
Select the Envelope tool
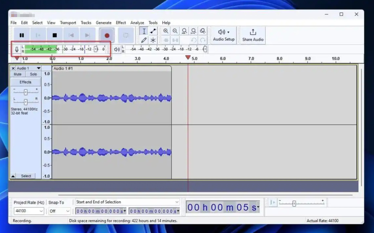(x=153, y=31)
